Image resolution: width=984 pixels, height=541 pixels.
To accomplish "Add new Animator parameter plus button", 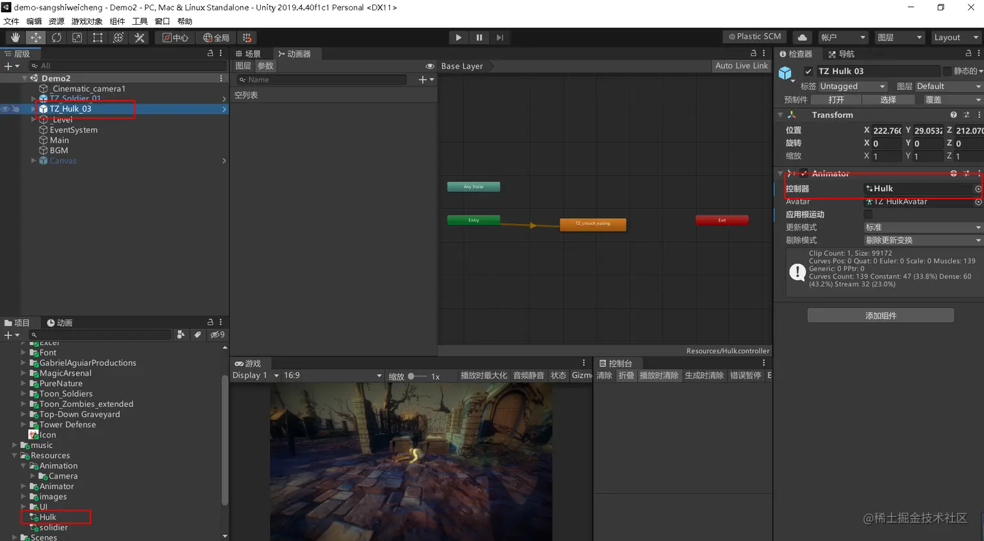I will point(426,79).
